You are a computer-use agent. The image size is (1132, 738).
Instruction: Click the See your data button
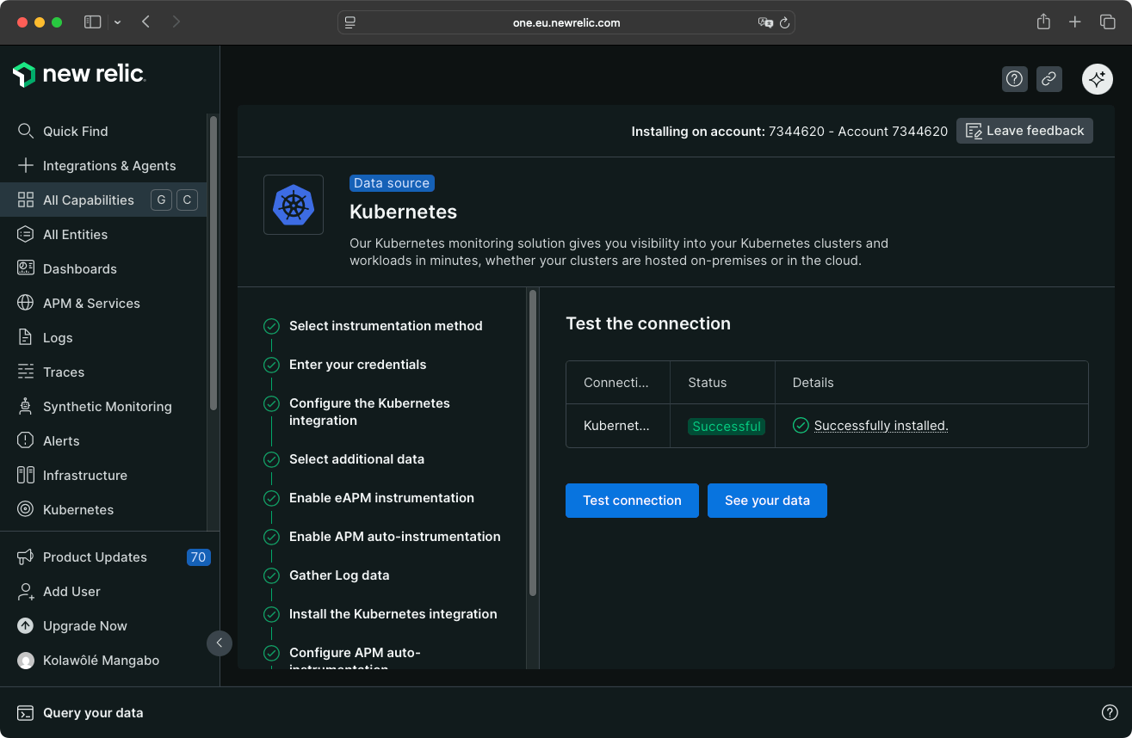click(766, 500)
